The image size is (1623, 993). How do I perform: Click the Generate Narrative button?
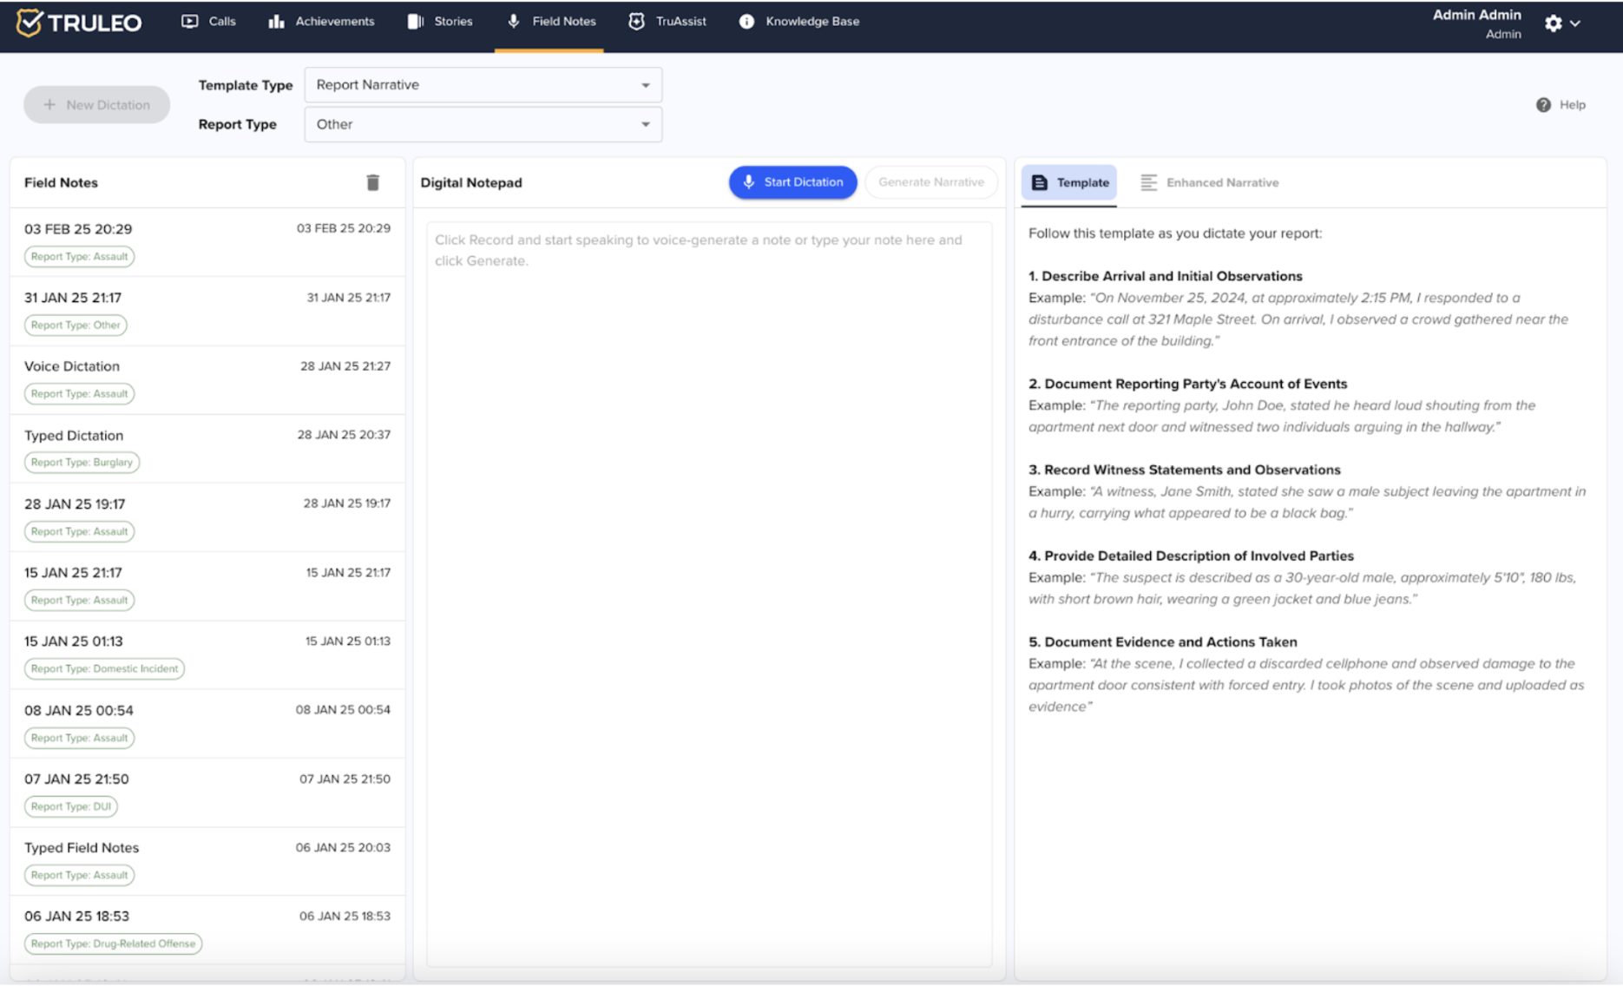930,182
